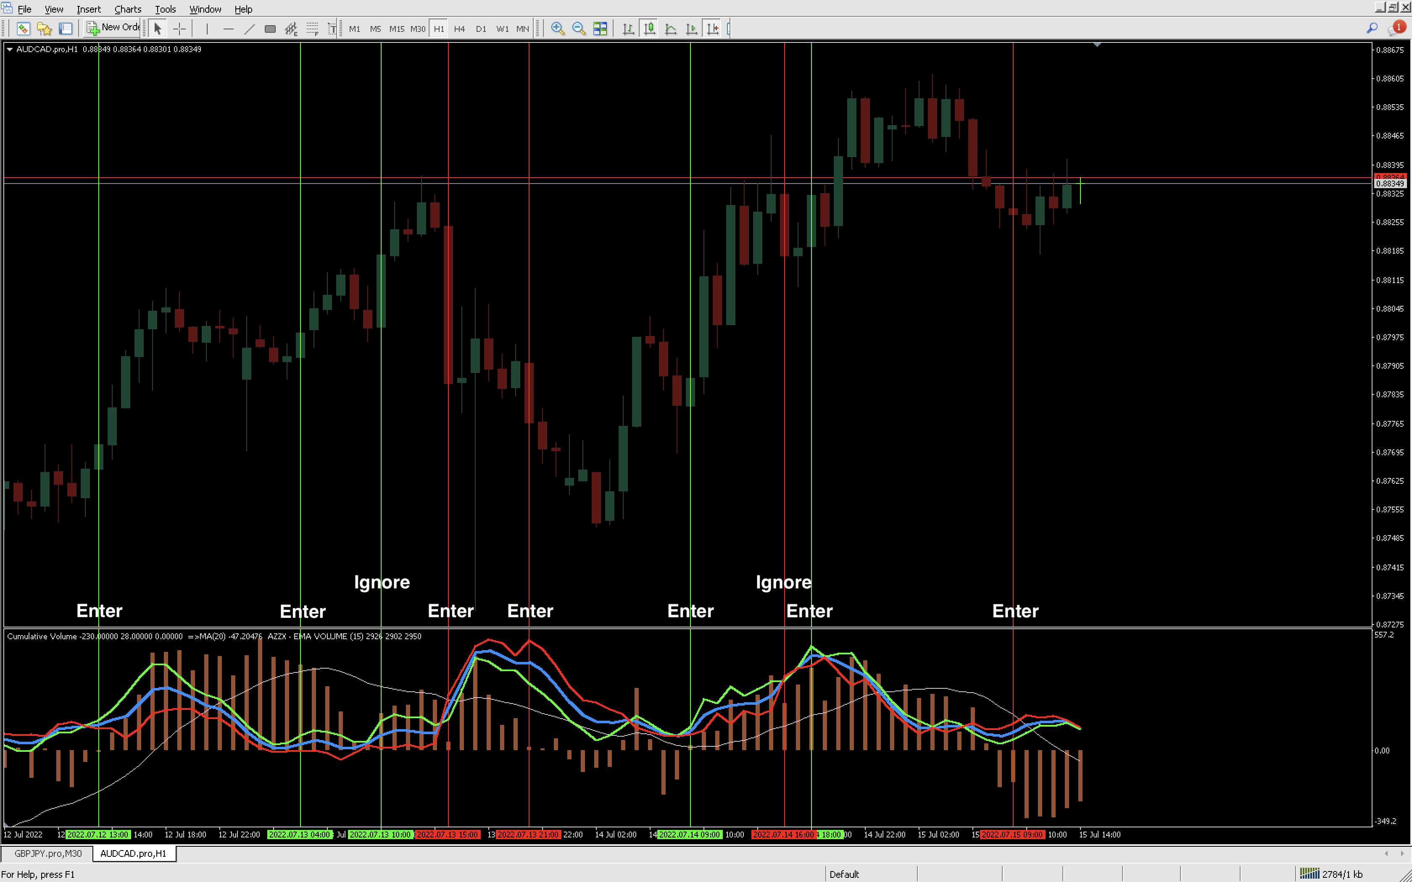Click the New Order button

pyautogui.click(x=113, y=27)
